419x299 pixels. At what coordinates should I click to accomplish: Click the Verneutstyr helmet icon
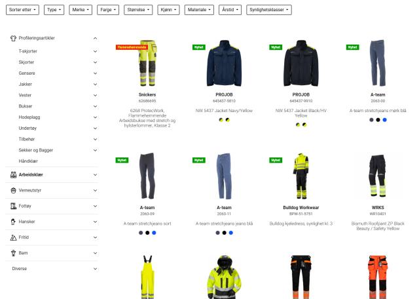tap(13, 190)
